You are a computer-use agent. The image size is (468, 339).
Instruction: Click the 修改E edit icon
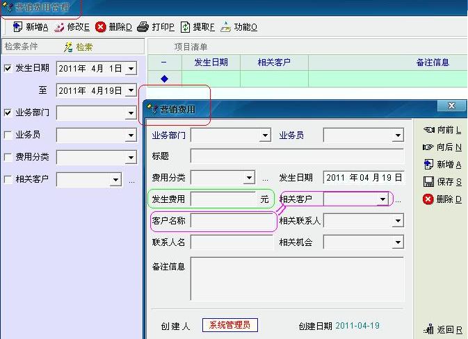point(59,27)
